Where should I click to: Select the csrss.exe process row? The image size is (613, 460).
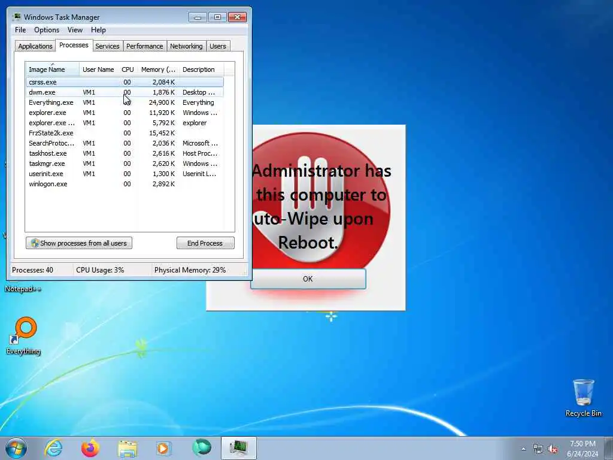pos(125,82)
